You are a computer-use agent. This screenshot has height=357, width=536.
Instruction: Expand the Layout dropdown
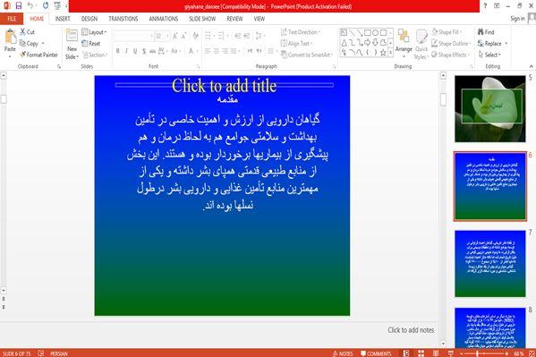coord(94,32)
